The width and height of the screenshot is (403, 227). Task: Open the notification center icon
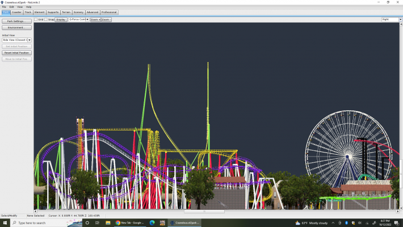397,223
